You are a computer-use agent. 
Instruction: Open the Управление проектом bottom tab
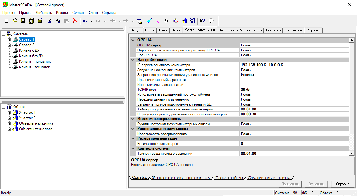[181, 178]
